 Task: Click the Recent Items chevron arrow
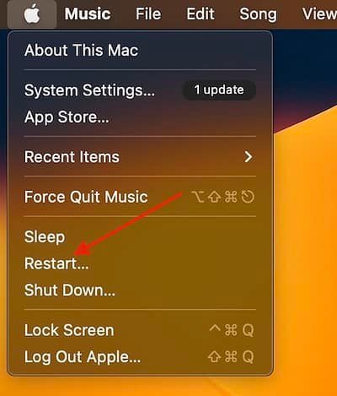[248, 157]
